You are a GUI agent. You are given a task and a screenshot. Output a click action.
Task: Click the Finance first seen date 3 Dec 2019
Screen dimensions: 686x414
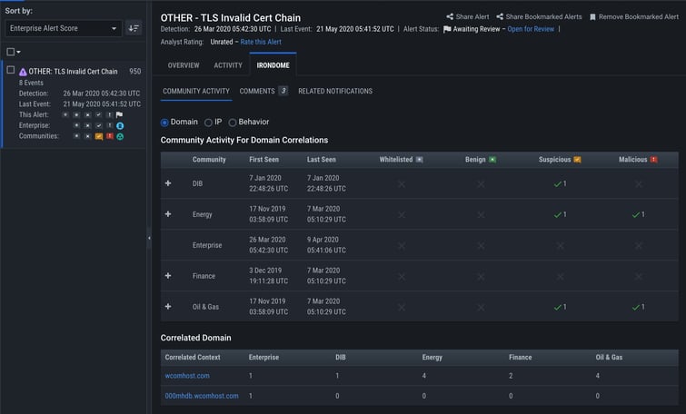pyautogui.click(x=266, y=271)
